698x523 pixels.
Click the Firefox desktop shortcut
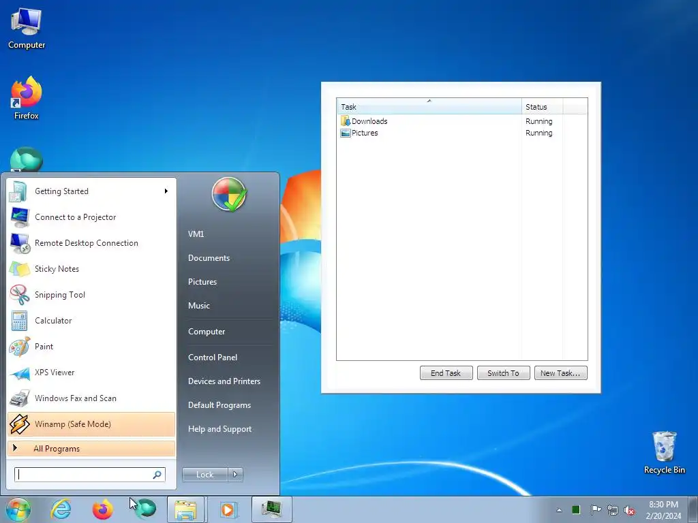27,98
